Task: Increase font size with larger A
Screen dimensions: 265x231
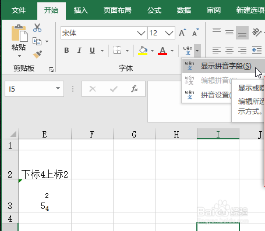Action: click(x=182, y=33)
